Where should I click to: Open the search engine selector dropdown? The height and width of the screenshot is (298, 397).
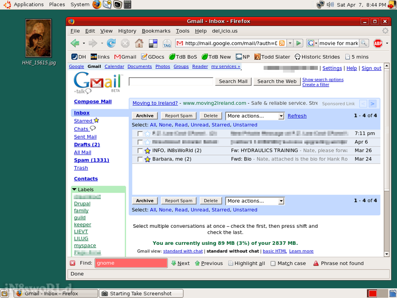[312, 43]
